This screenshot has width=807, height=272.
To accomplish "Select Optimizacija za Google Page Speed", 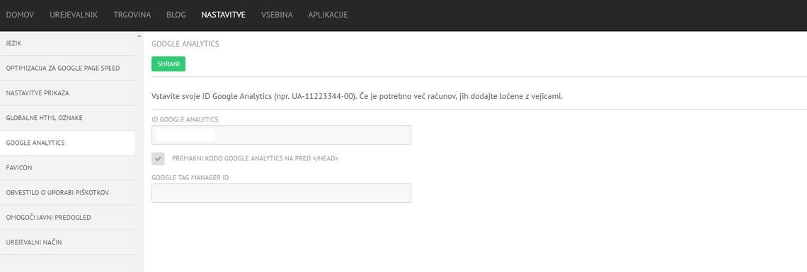I will point(67,69).
